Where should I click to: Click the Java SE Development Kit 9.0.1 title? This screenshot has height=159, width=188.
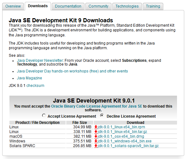coord(94,100)
